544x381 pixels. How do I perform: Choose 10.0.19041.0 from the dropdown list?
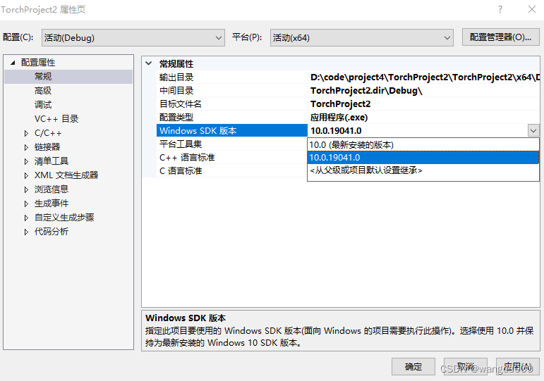click(423, 158)
